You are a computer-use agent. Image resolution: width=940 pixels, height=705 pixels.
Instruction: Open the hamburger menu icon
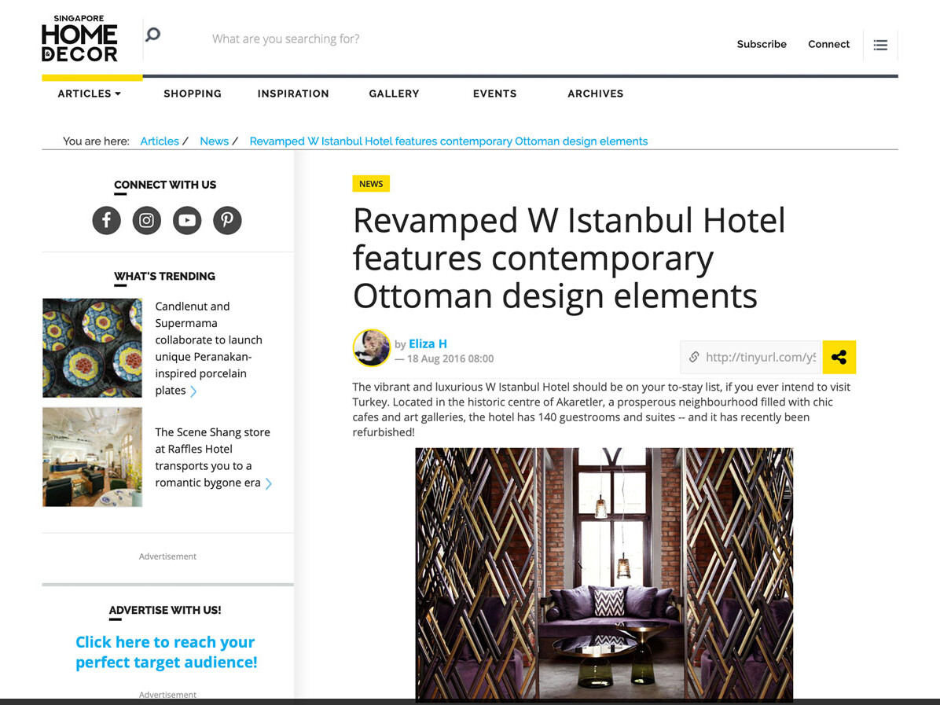(x=880, y=45)
